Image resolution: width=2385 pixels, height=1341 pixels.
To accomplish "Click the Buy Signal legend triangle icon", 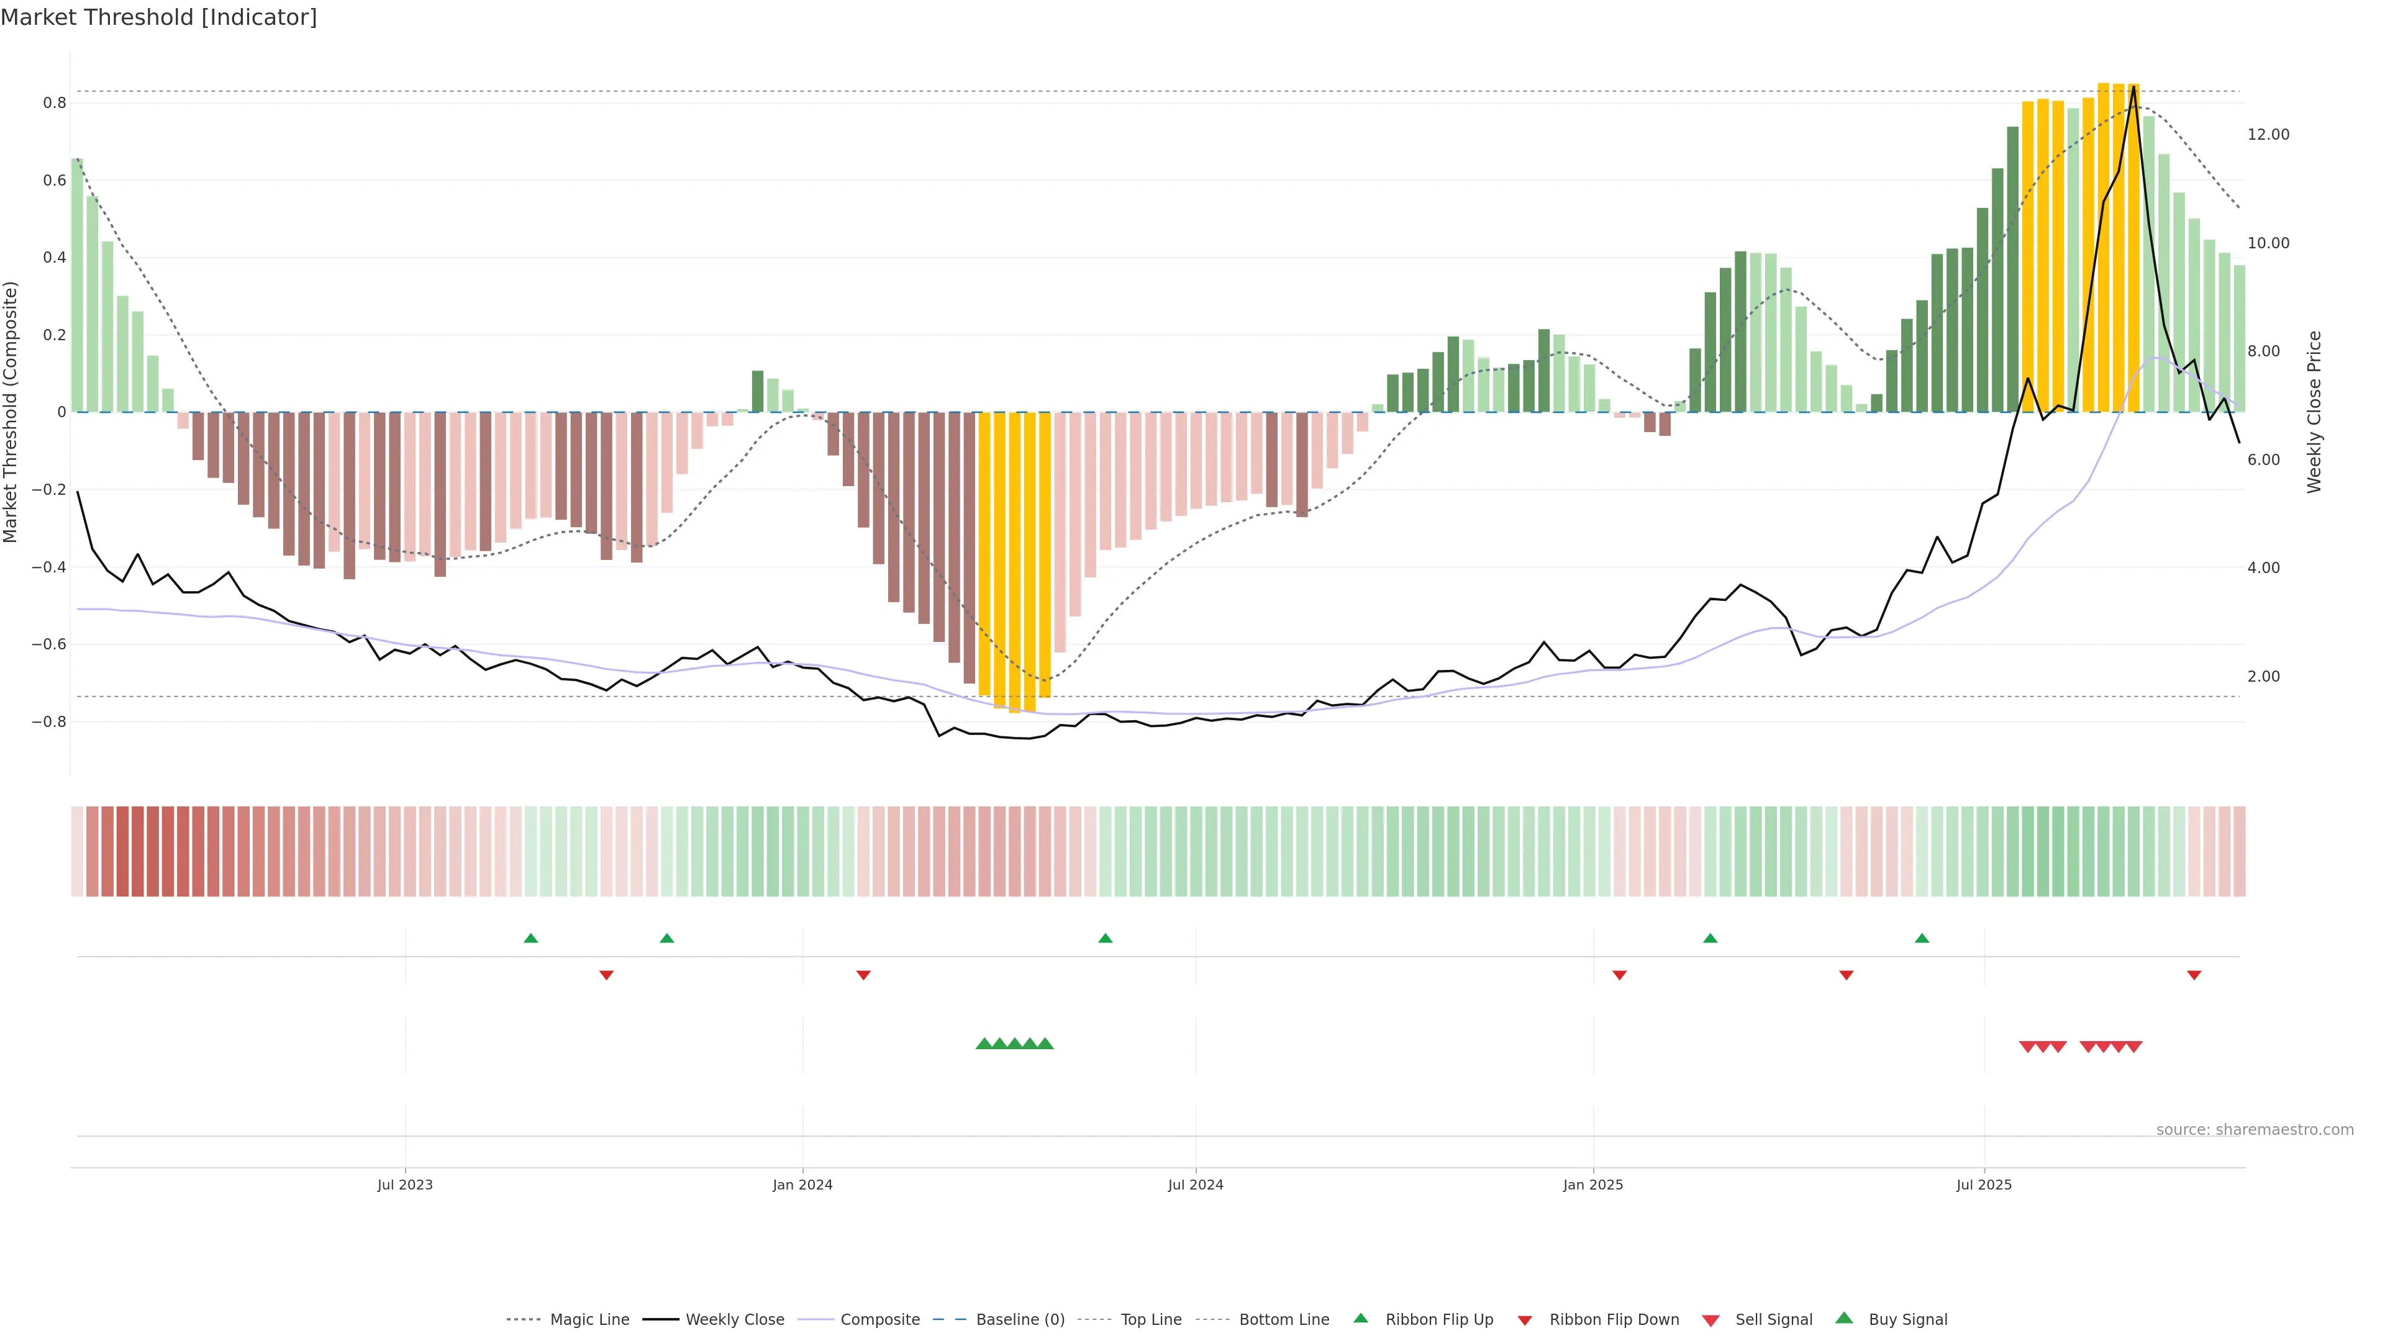I will tap(1843, 1318).
